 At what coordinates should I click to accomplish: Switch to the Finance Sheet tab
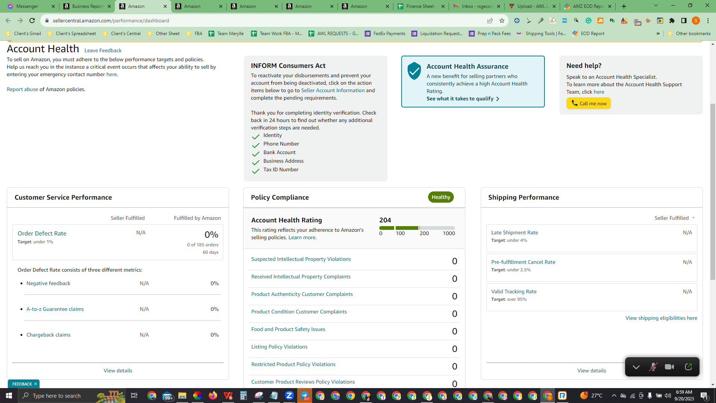pyautogui.click(x=421, y=6)
